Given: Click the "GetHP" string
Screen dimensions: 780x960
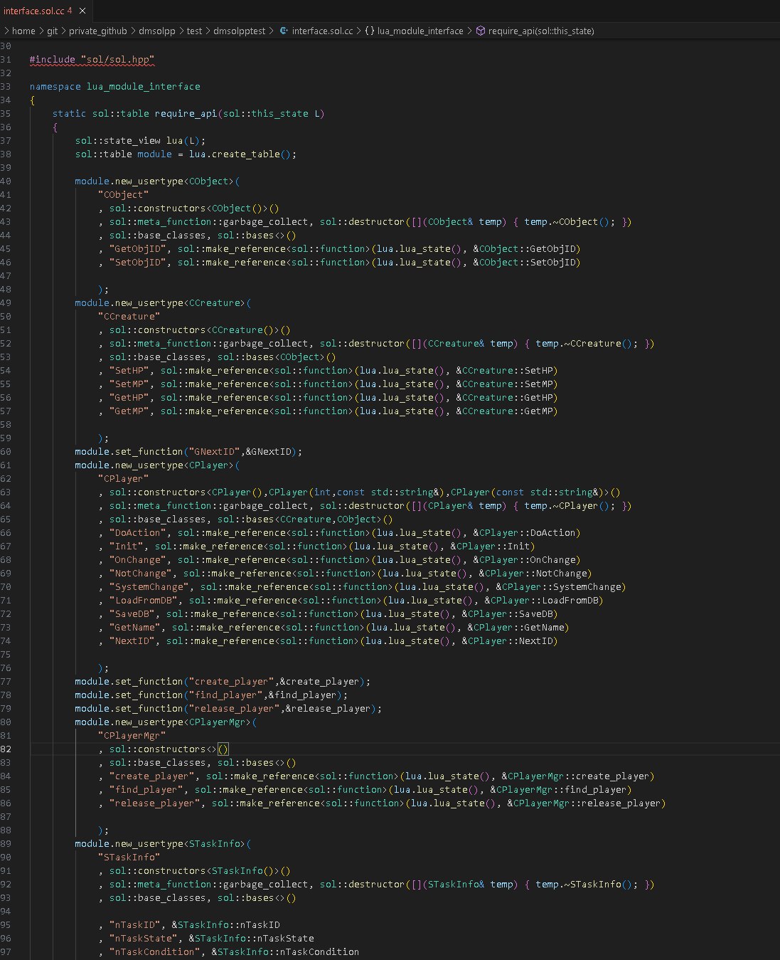Looking at the screenshot, I should [129, 397].
